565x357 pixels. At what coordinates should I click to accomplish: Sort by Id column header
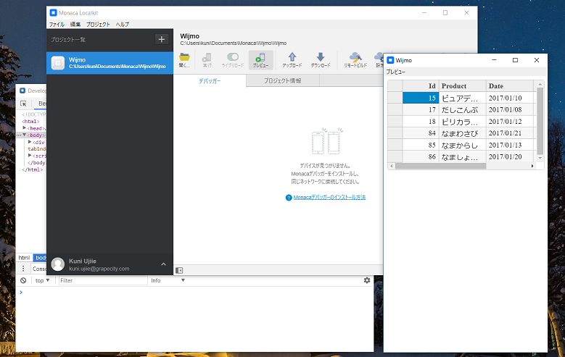421,86
